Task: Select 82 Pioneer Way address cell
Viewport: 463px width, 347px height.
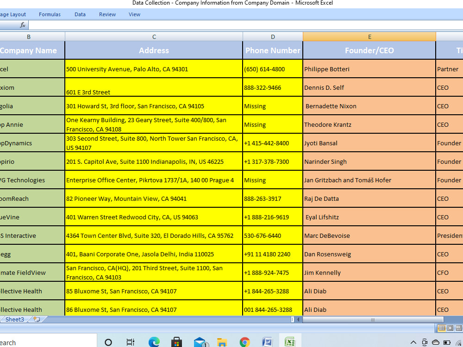Action: [x=154, y=198]
